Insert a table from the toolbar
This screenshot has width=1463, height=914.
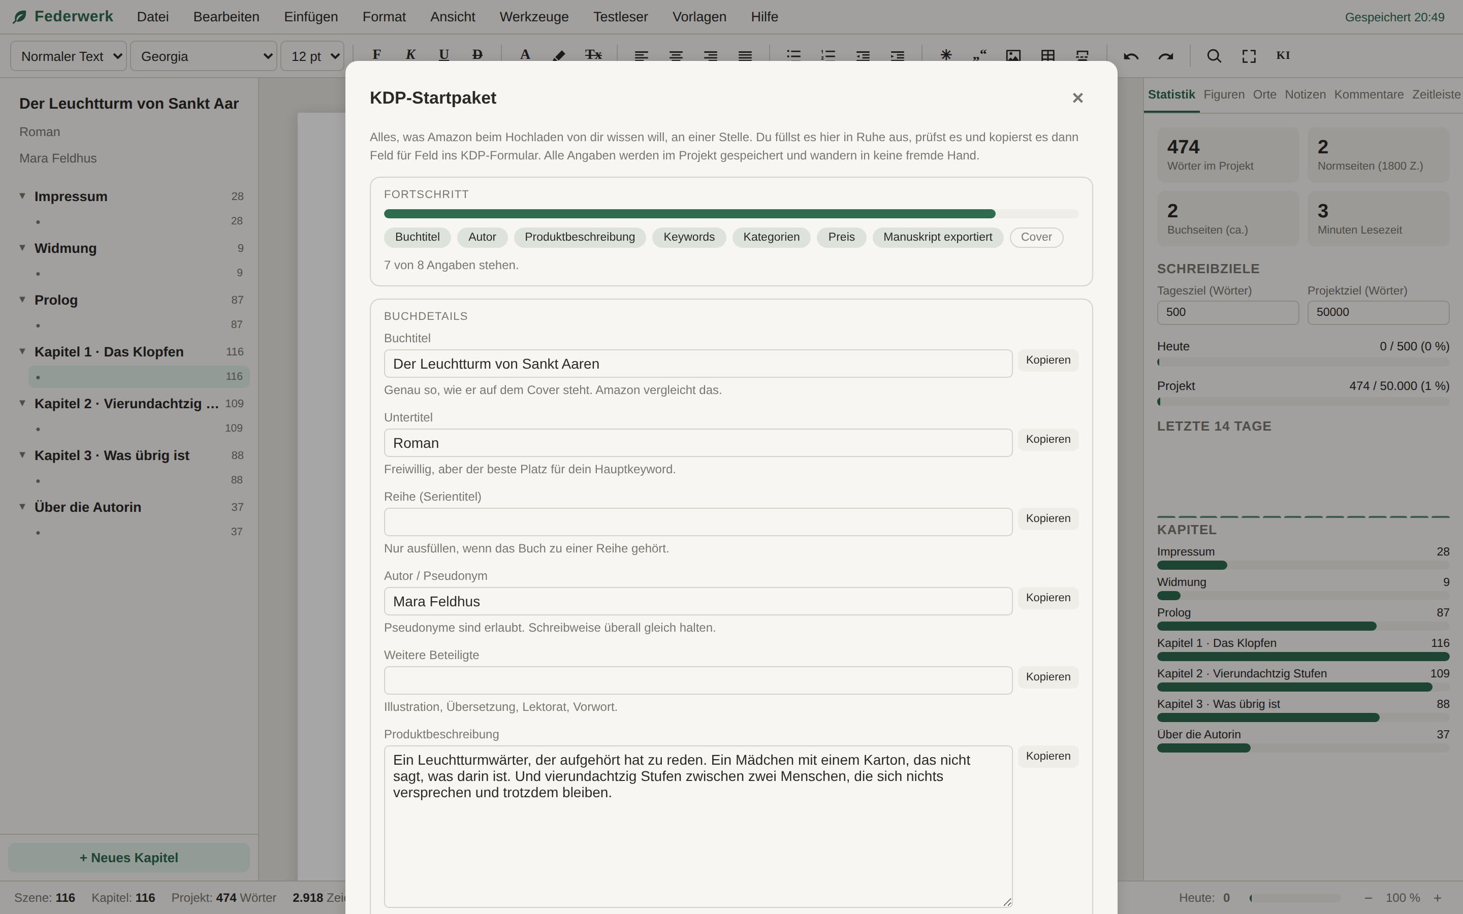1047,56
